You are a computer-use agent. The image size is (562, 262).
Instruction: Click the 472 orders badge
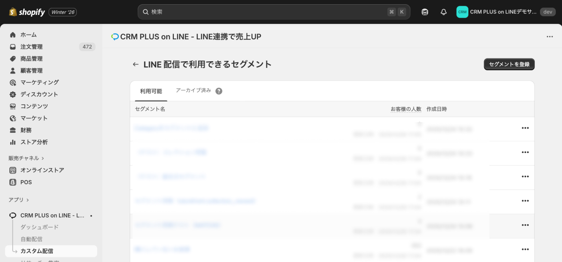[x=87, y=47]
